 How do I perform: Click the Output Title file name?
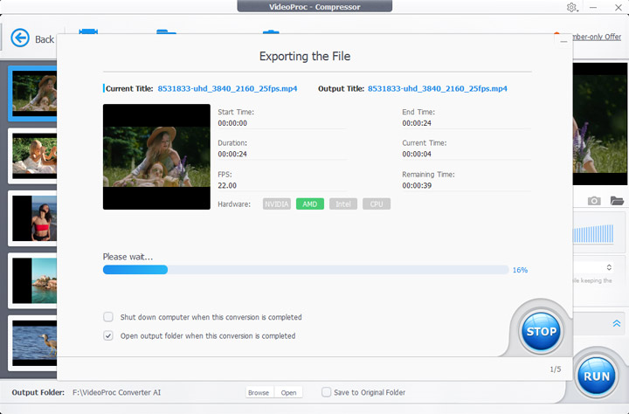click(x=438, y=89)
